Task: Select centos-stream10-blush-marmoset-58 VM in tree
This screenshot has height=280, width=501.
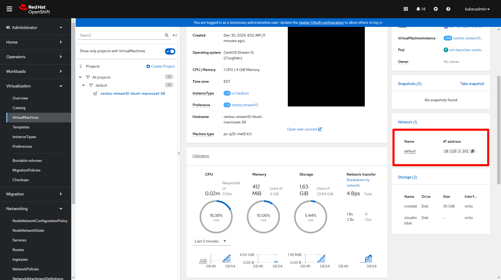Action: pyautogui.click(x=133, y=94)
